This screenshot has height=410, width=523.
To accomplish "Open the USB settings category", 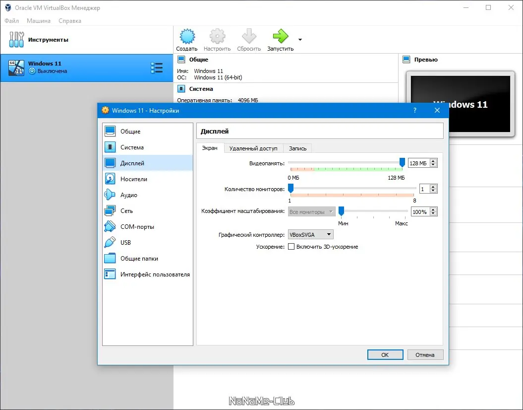I will [x=147, y=242].
